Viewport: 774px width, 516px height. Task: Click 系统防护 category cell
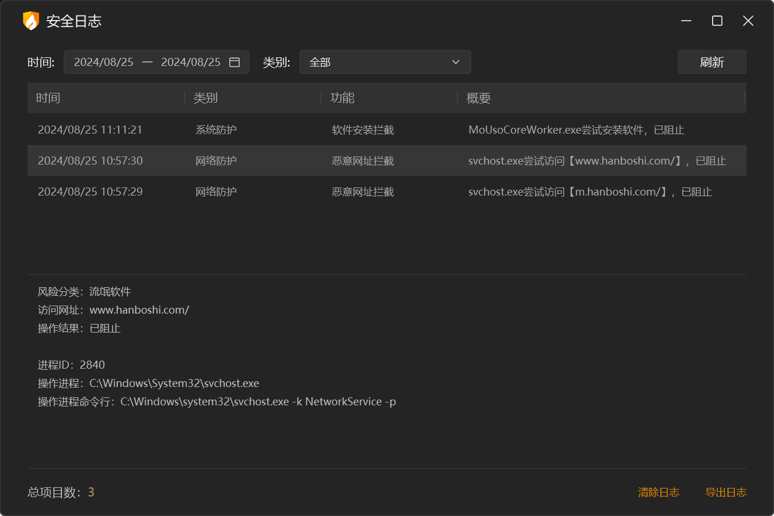[216, 130]
